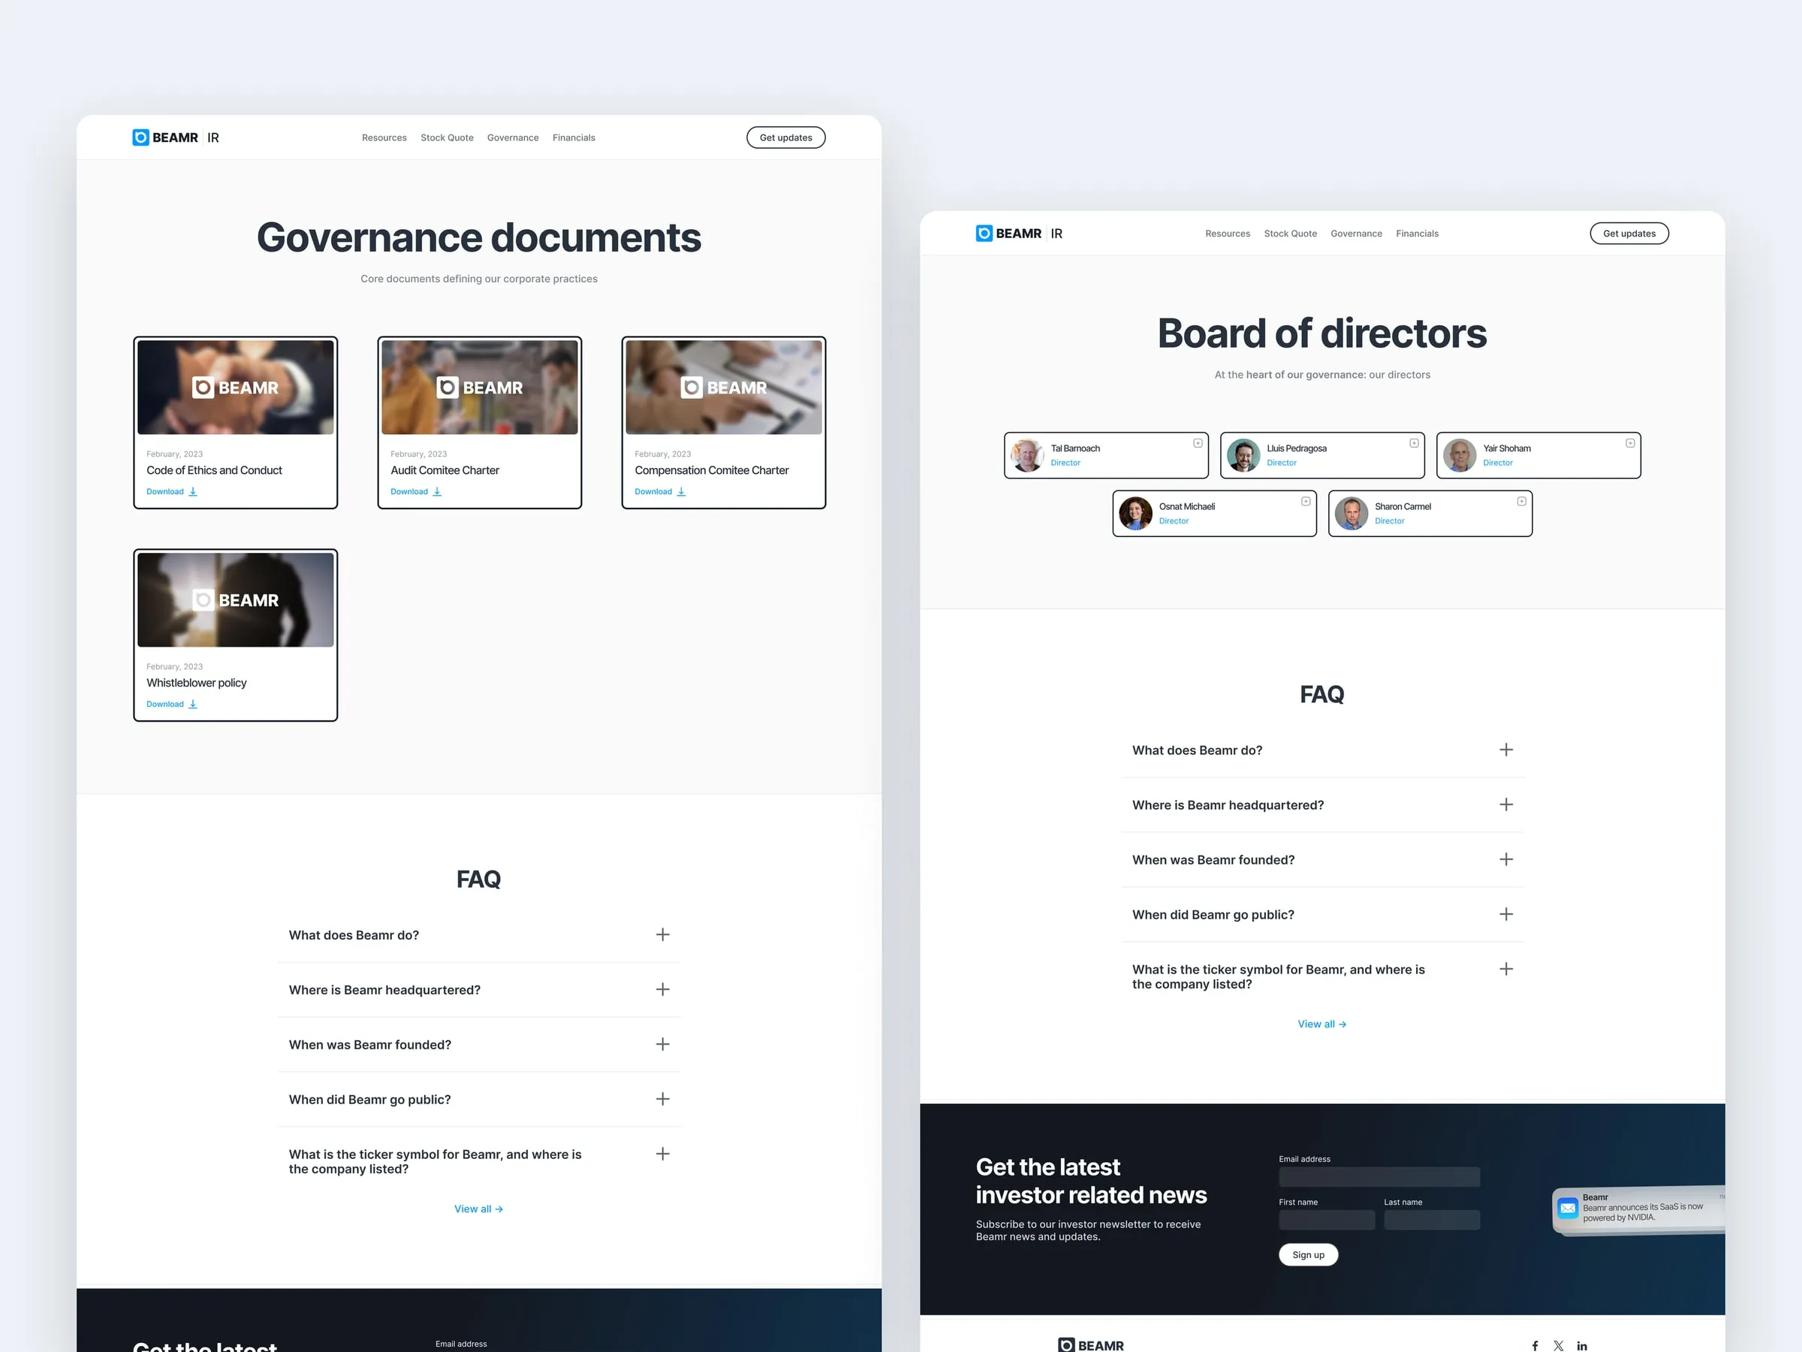
Task: Click the Sign up button
Action: pos(1308,1255)
